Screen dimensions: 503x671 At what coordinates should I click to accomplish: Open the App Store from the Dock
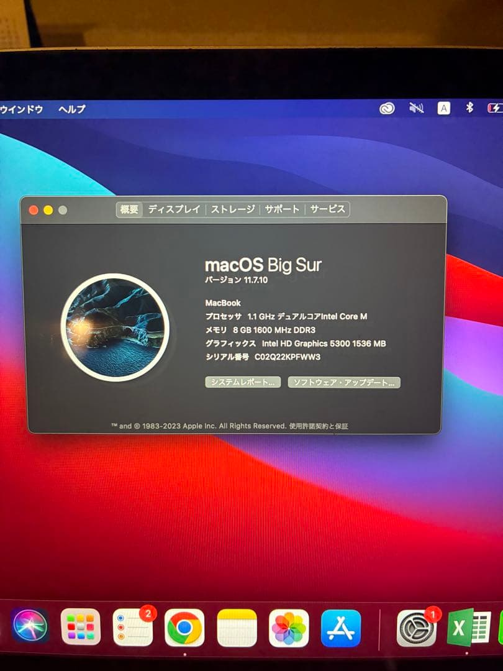(339, 629)
